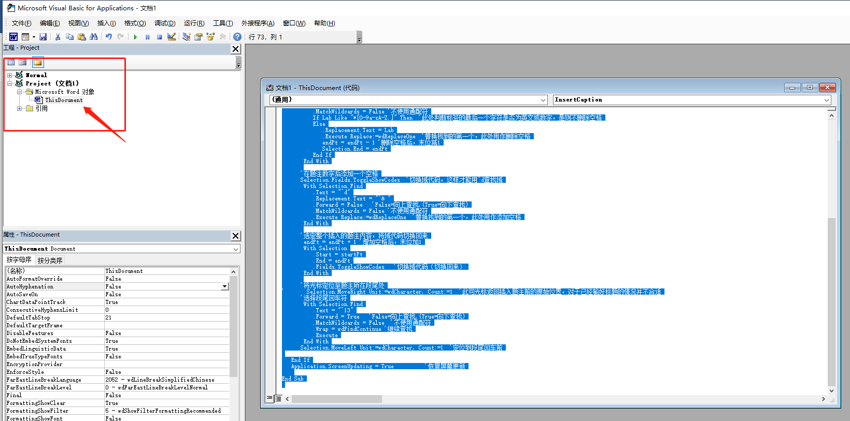Image resolution: width=850 pixels, height=421 pixels.
Task: Save the document with the floppy icon
Action: pyautogui.click(x=43, y=37)
